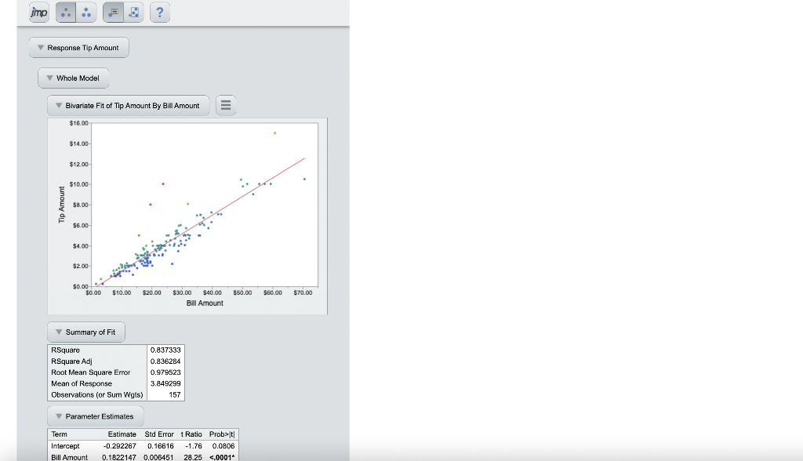Collapse the Response Tip Amount section
Image resolution: width=803 pixels, height=461 pixels.
(40, 47)
